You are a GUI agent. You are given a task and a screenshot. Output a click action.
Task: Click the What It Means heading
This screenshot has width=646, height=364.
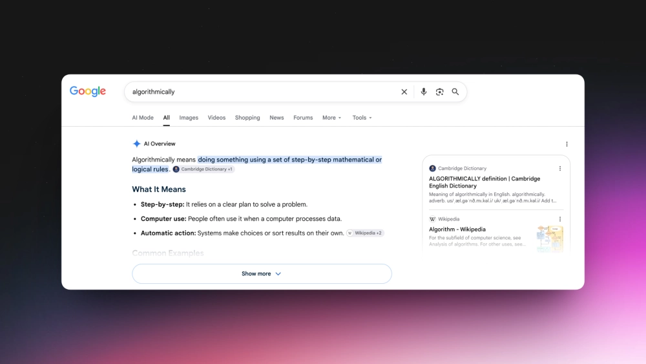(159, 189)
